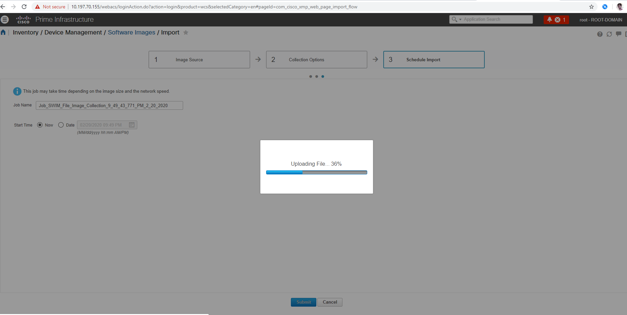Image resolution: width=627 pixels, height=315 pixels.
Task: Select the Now start time option
Action: tap(40, 125)
